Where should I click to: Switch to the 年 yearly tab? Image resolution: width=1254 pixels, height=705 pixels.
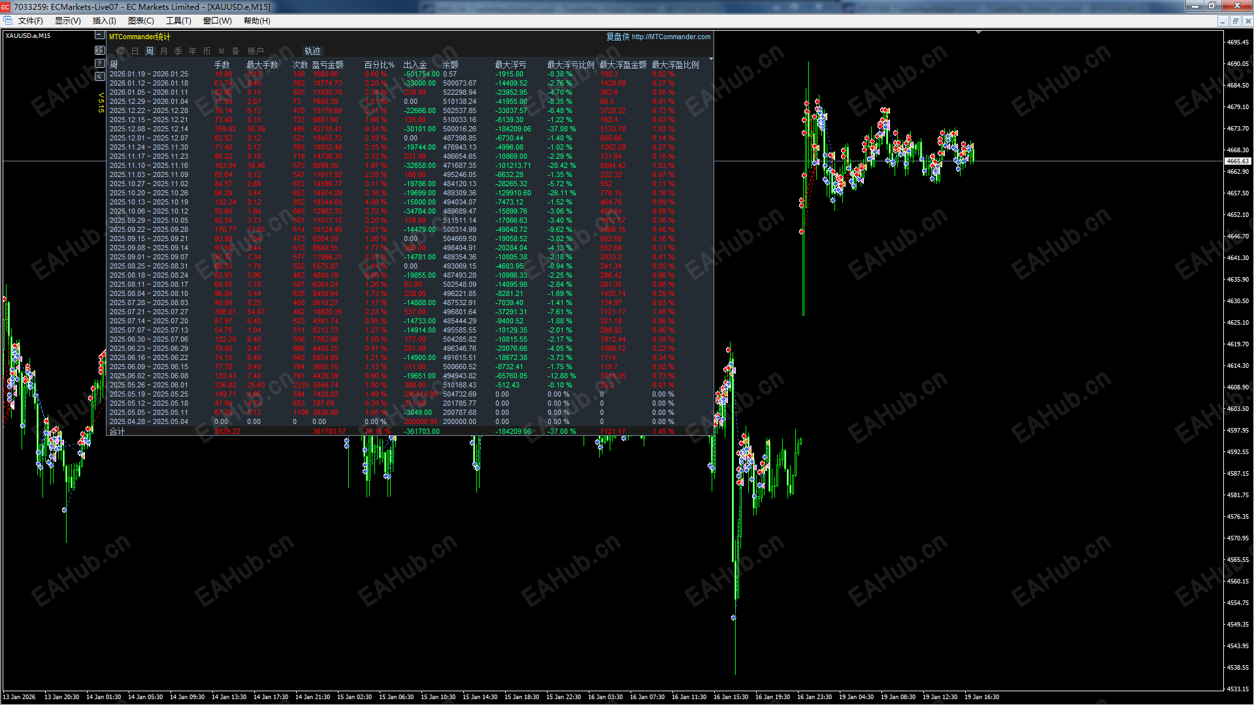(193, 51)
